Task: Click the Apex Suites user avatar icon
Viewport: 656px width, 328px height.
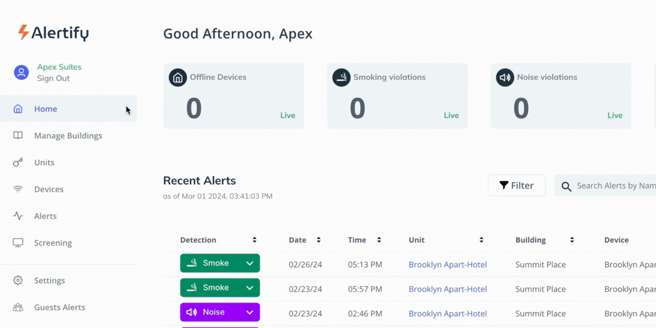Action: (21, 72)
